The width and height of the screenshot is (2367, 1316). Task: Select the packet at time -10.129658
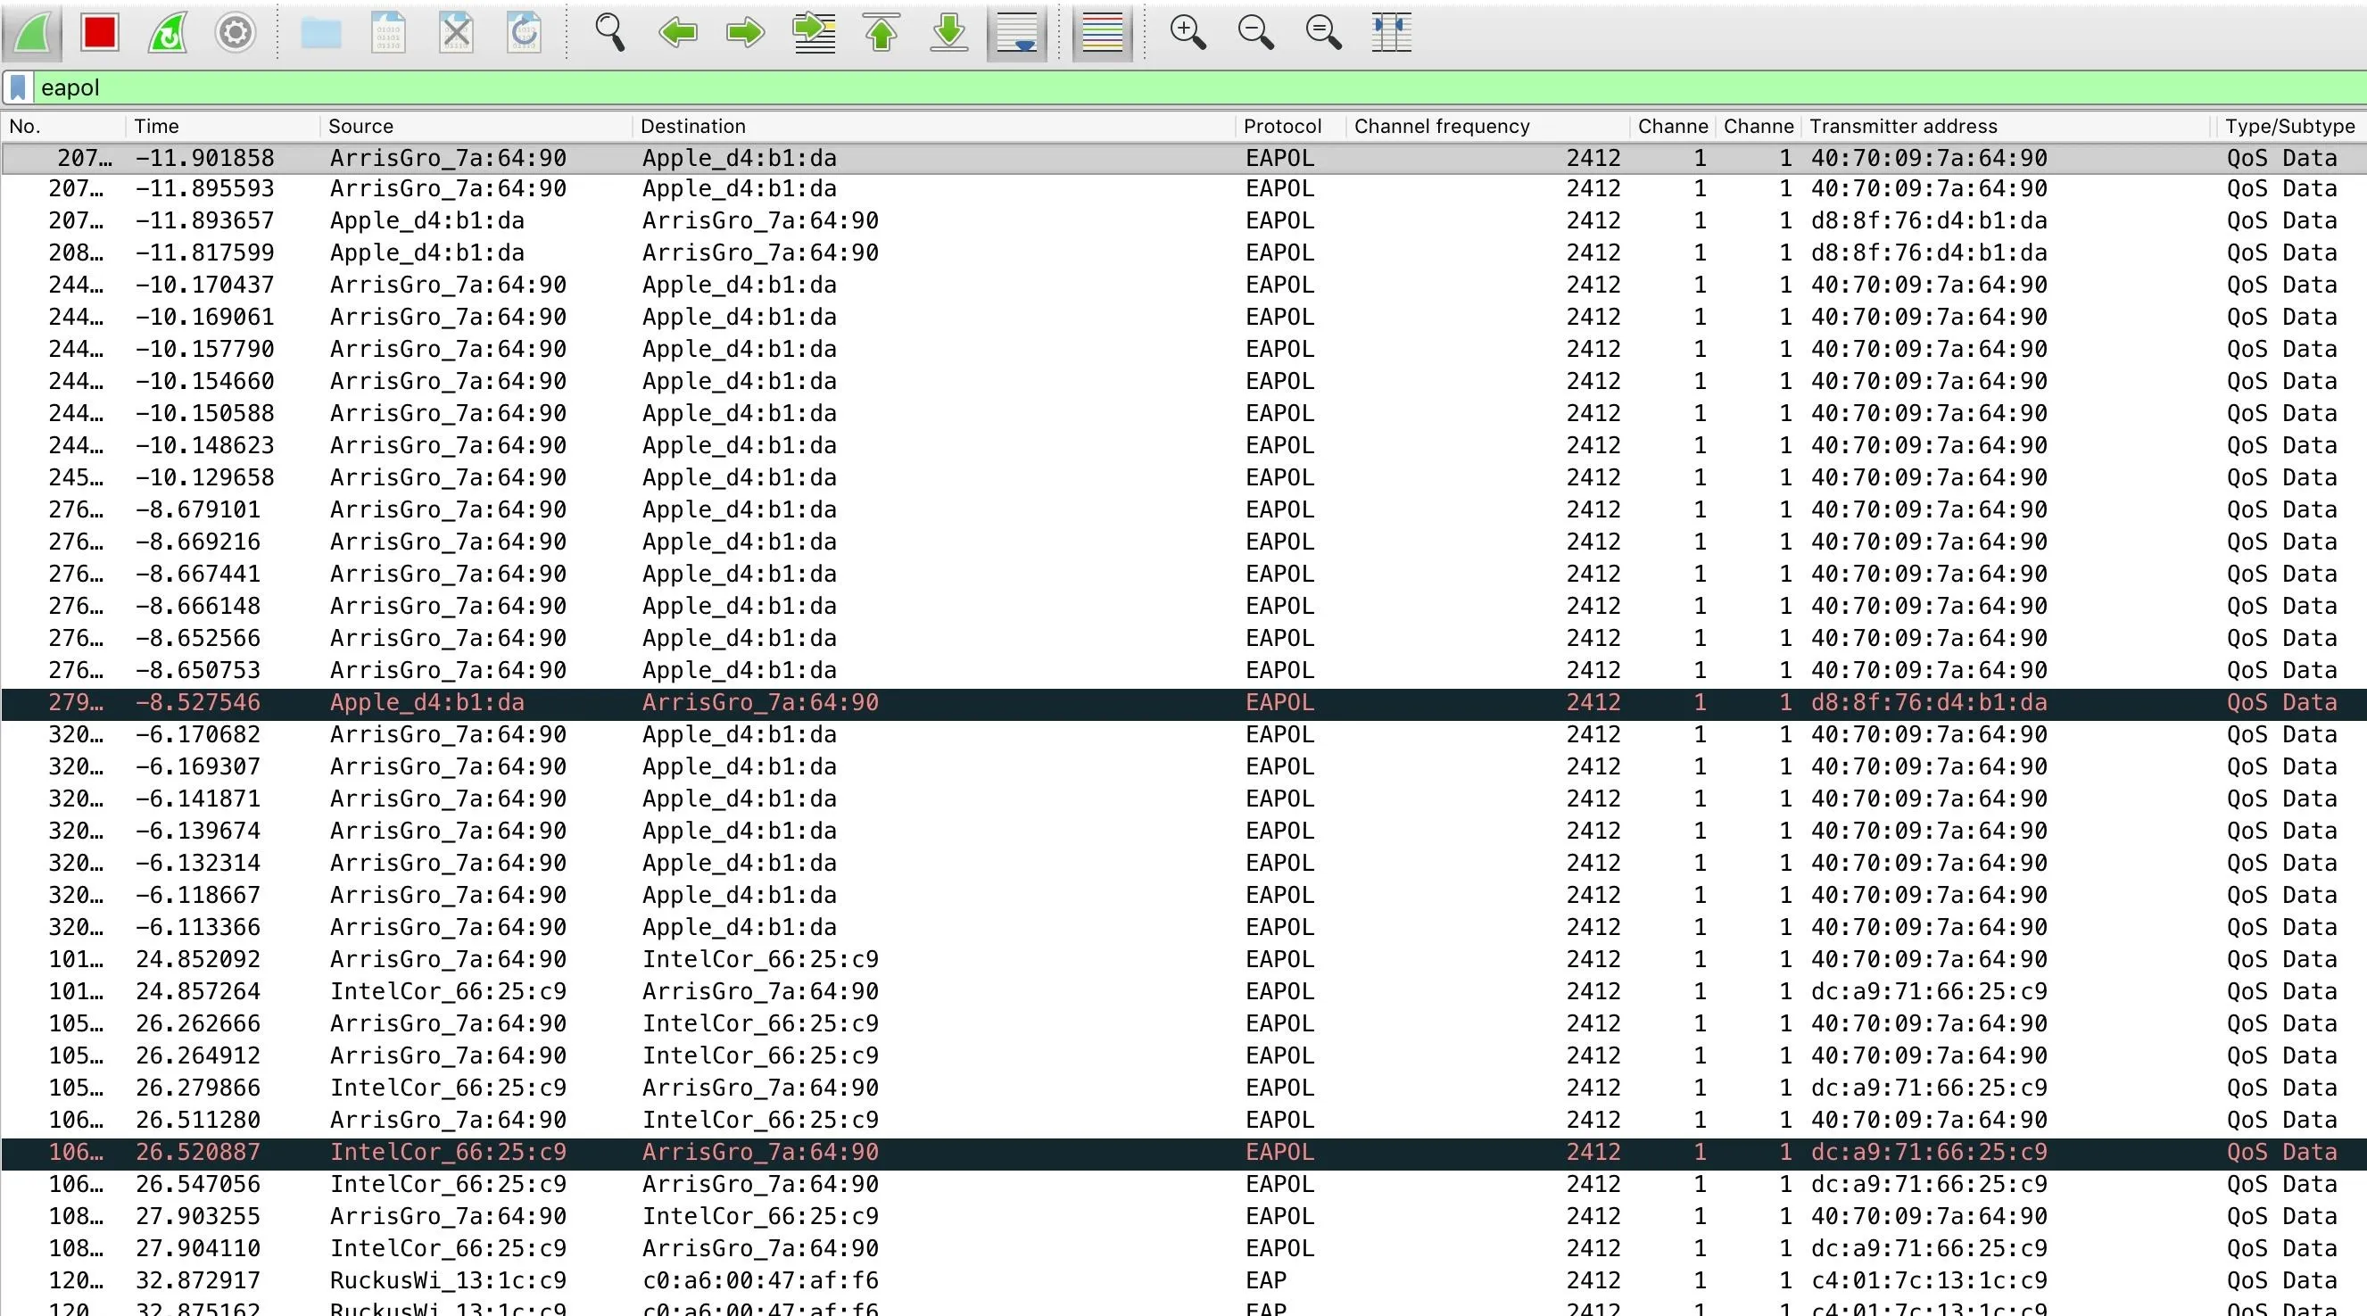click(1183, 478)
